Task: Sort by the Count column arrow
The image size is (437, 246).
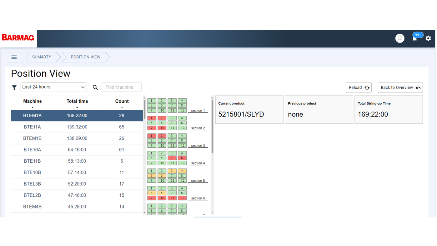Action: click(122, 108)
